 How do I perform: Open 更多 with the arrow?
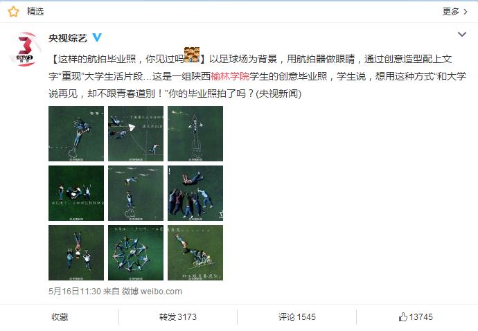[x=455, y=12]
